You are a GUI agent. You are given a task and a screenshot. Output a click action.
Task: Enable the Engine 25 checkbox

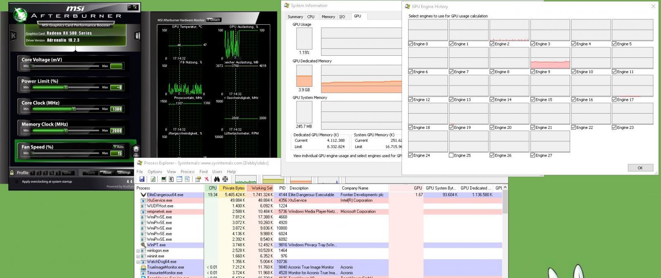click(x=451, y=155)
